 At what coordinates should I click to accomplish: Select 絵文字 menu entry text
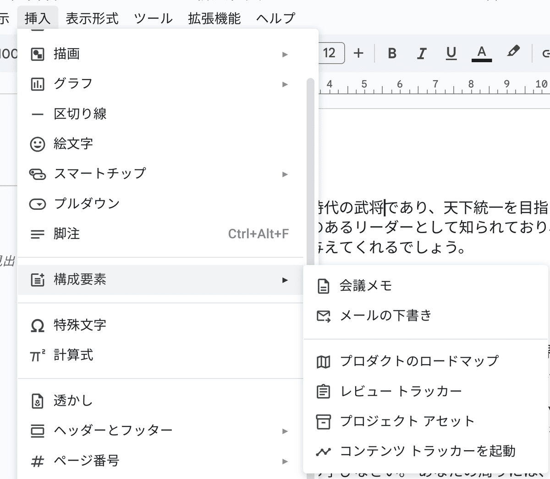pyautogui.click(x=73, y=144)
